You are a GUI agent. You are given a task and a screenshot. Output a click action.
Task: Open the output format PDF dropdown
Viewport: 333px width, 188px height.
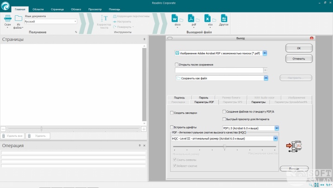(265, 53)
